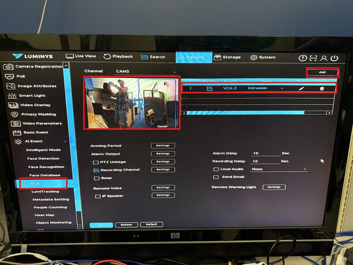The width and height of the screenshot is (353, 265).
Task: Click the rule list scroll right arrow
Action: coord(330,113)
